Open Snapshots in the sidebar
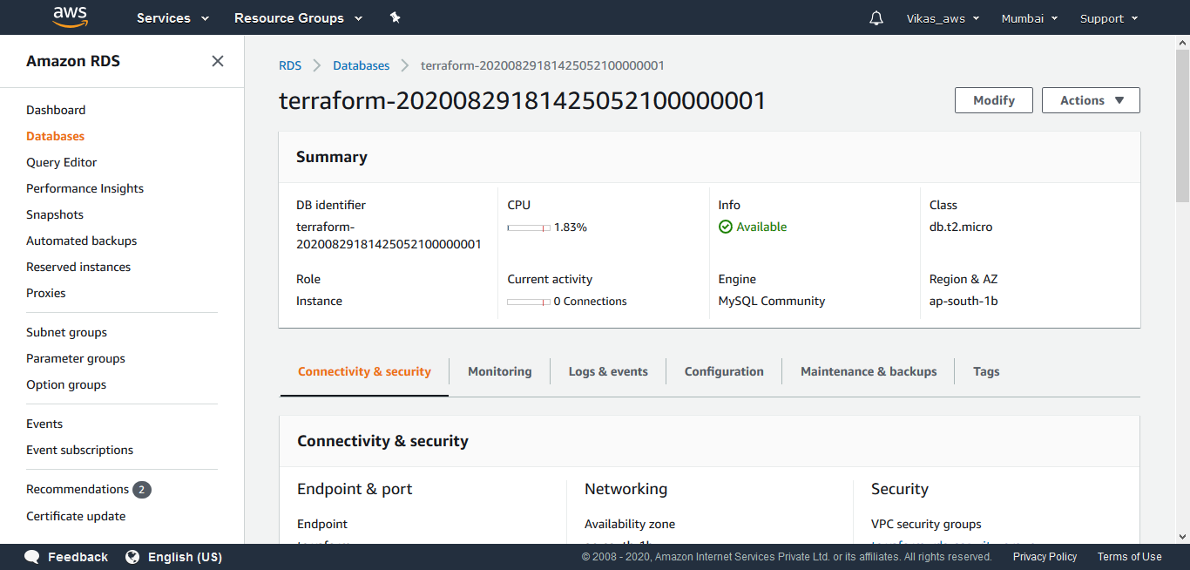This screenshot has height=570, width=1190. coord(55,214)
